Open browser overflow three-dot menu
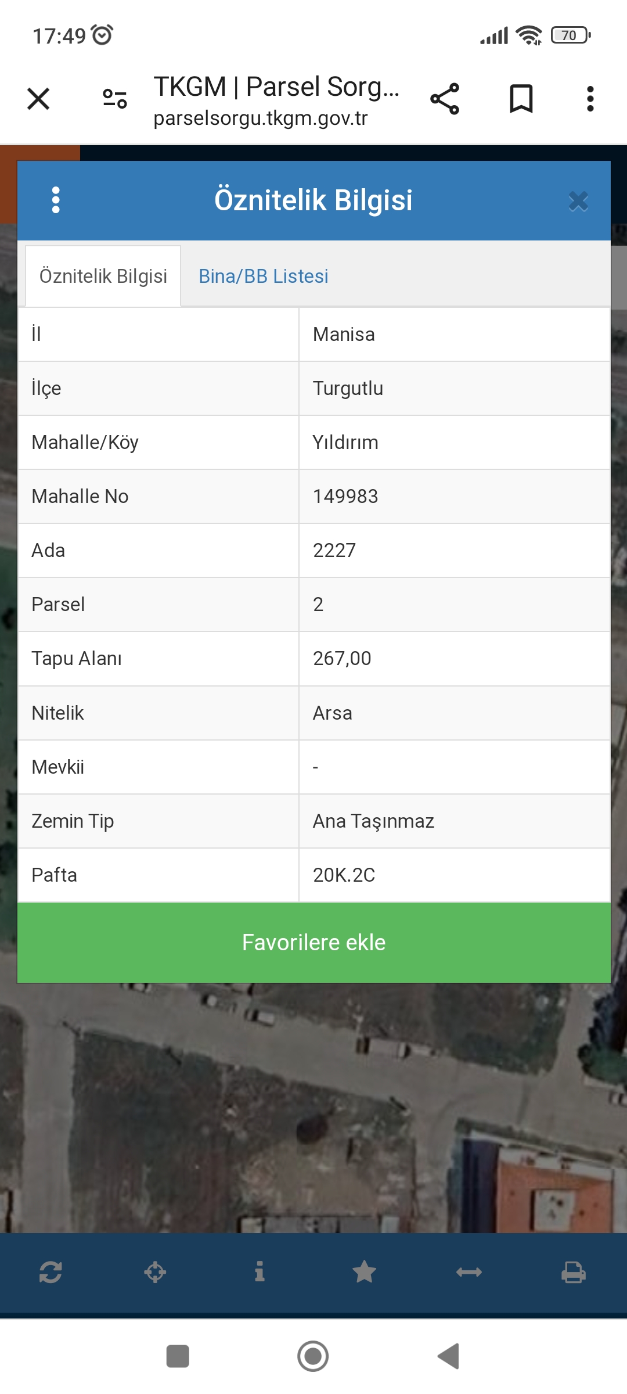This screenshot has height=1394, width=627. [590, 99]
